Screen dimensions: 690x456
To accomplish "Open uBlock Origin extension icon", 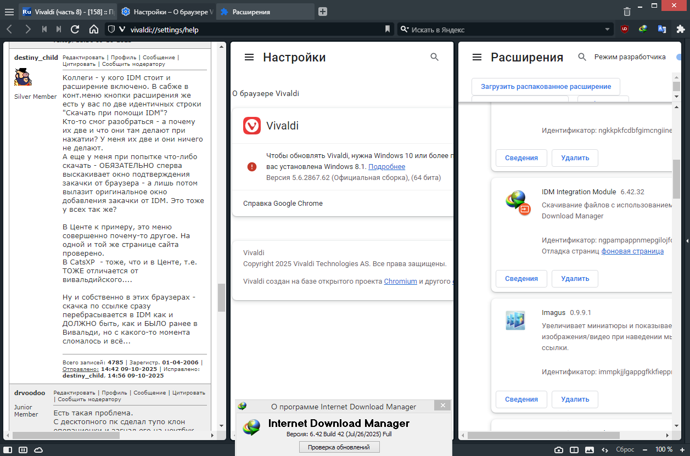I will click(x=625, y=30).
